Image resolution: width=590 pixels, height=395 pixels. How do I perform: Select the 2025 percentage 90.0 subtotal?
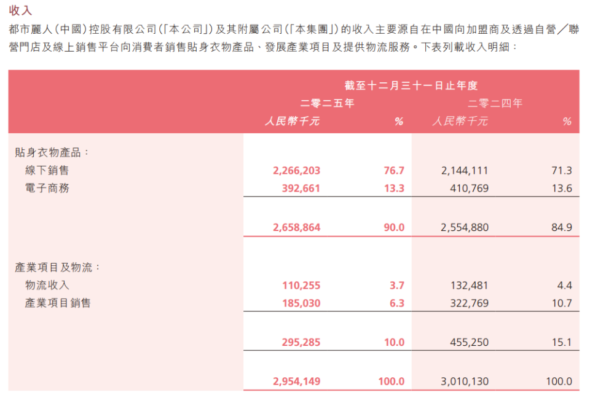click(x=394, y=227)
